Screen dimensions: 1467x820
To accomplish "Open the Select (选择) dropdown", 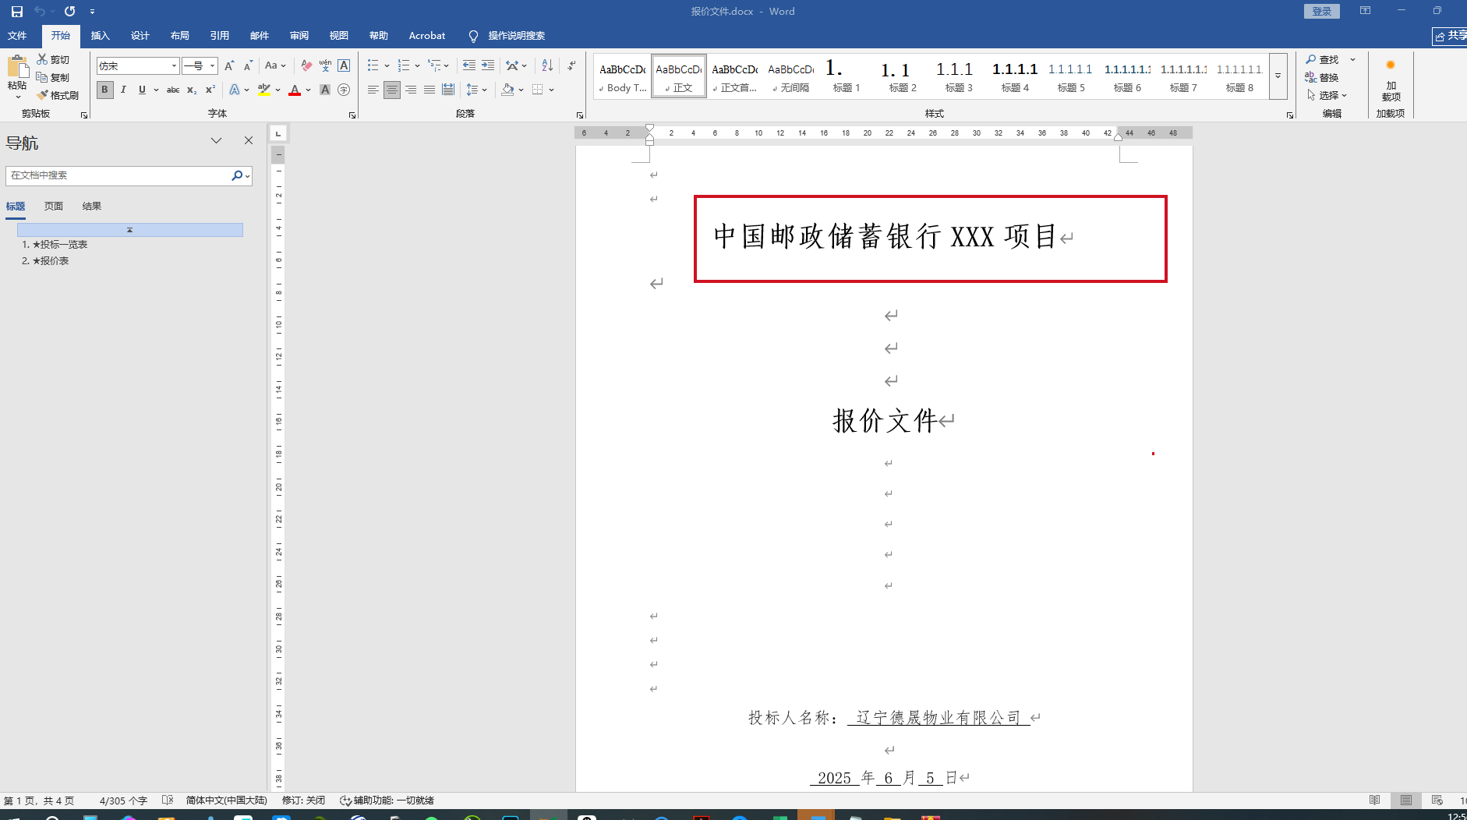I will pyautogui.click(x=1327, y=95).
